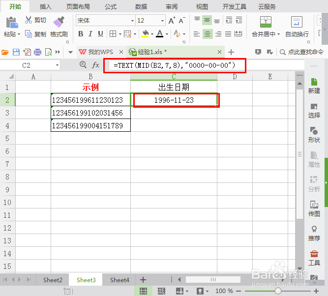Click the font color A icon
This screenshot has height=296, width=328.
[160, 33]
